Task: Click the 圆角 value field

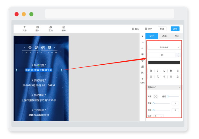Action: click(x=175, y=103)
